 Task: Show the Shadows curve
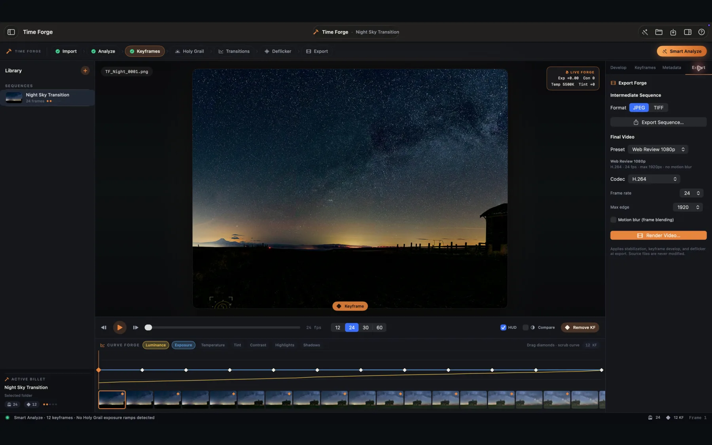click(x=312, y=345)
